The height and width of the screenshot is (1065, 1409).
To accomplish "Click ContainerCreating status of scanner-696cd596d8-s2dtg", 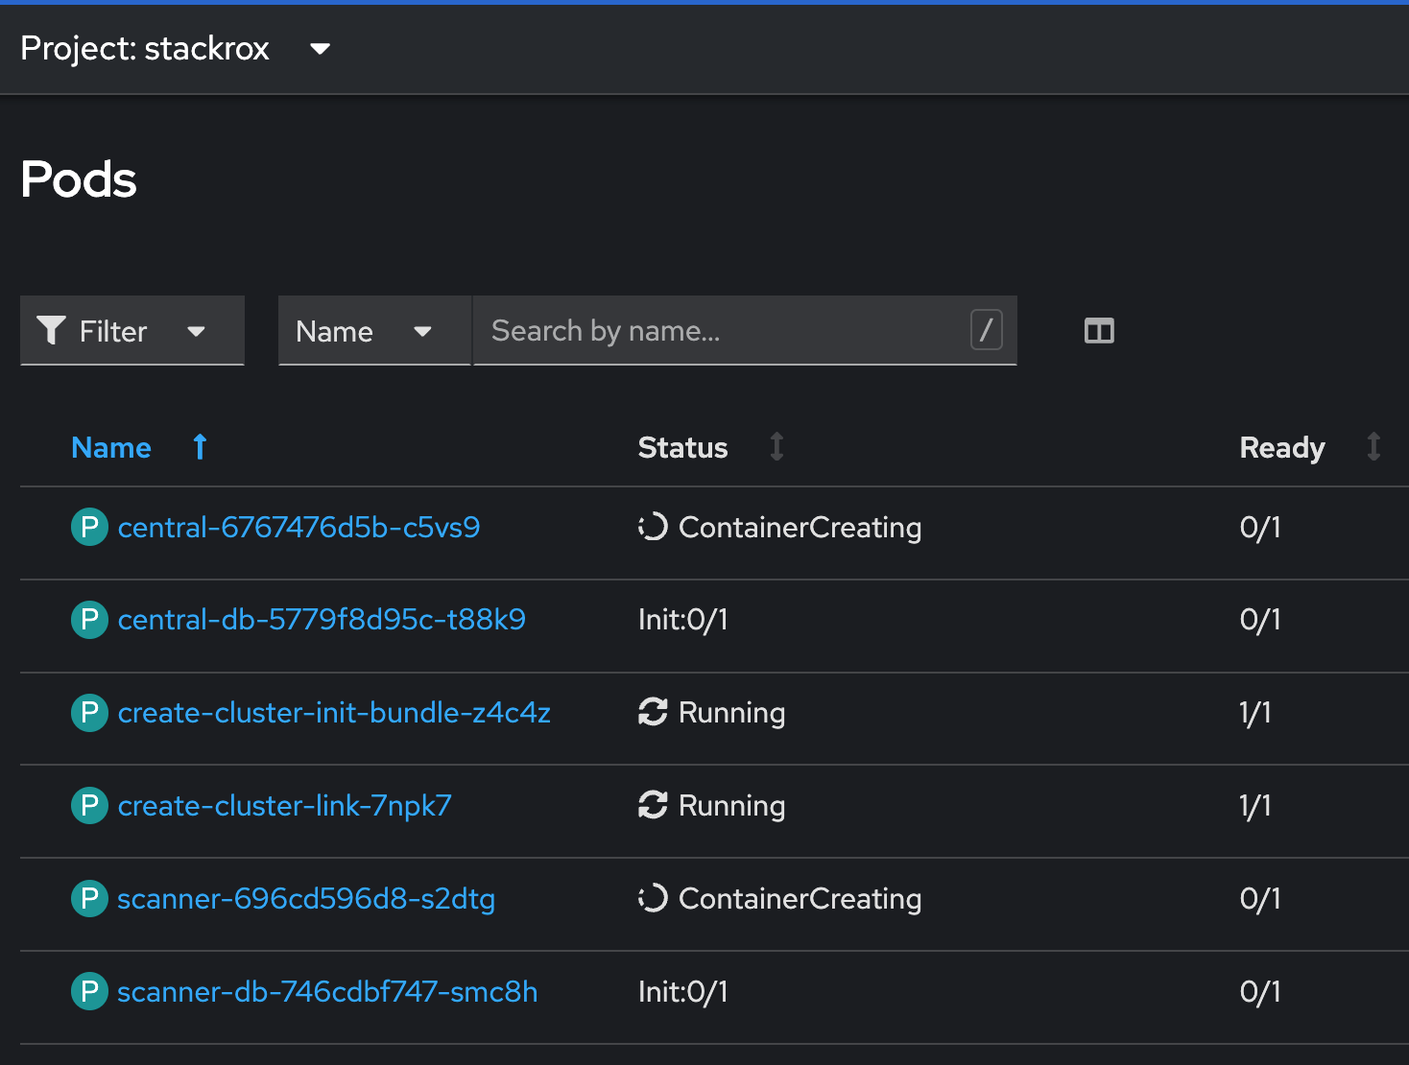I will (800, 899).
